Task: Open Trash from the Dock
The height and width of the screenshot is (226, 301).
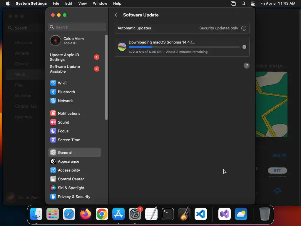Action: click(x=265, y=214)
